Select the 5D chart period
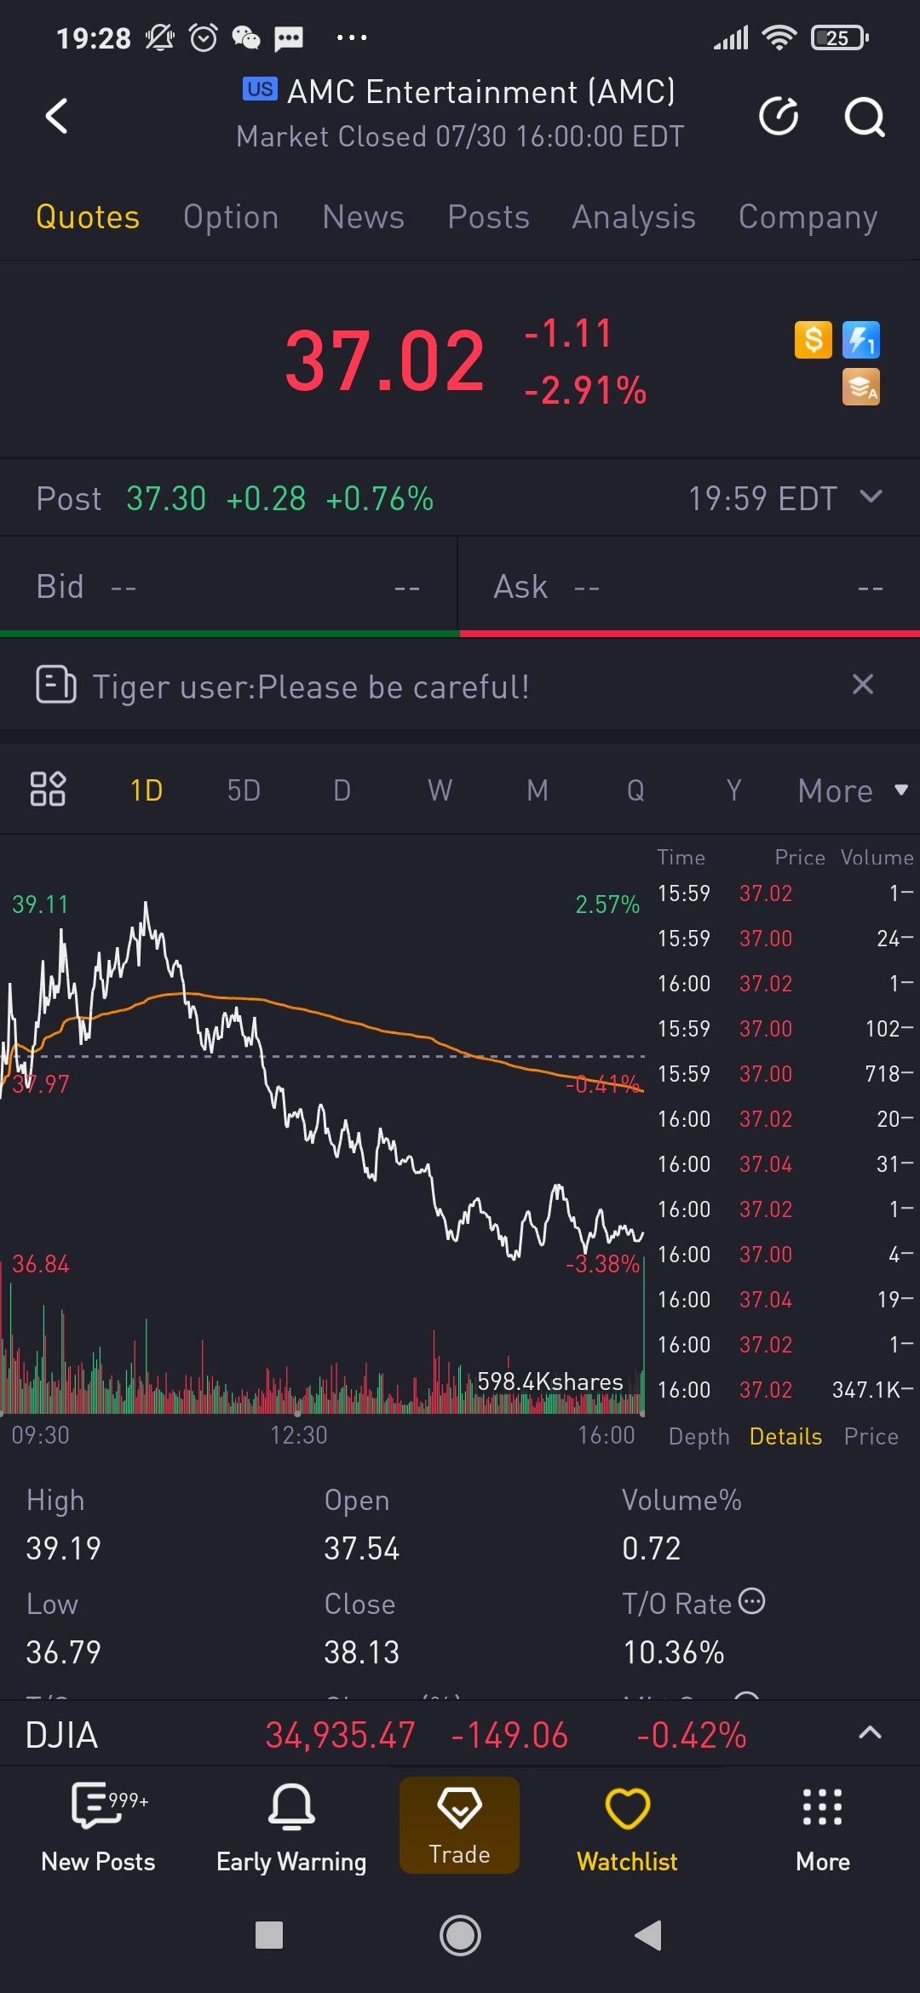 [x=244, y=790]
